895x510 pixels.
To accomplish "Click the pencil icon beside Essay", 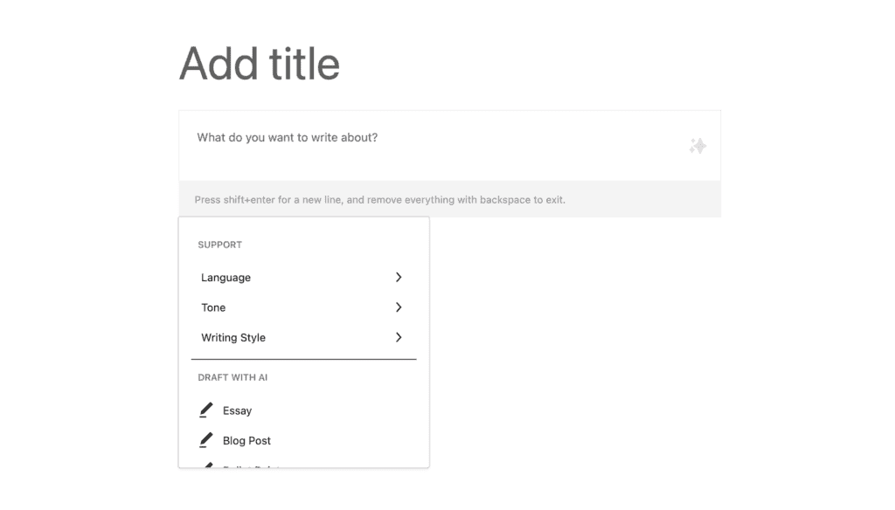I will coord(206,410).
